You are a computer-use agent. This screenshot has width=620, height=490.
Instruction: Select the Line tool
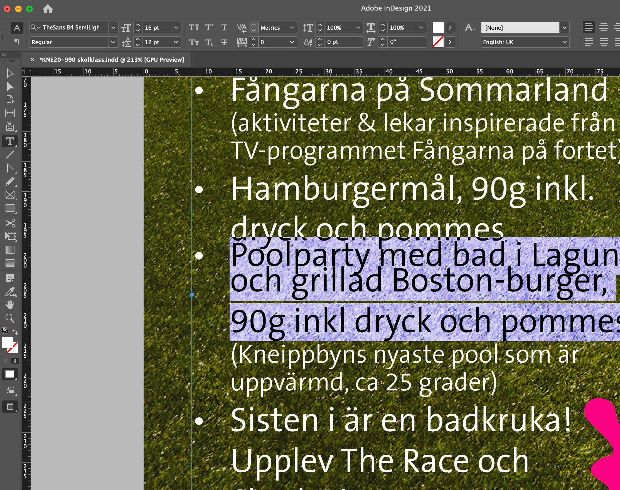pyautogui.click(x=10, y=155)
